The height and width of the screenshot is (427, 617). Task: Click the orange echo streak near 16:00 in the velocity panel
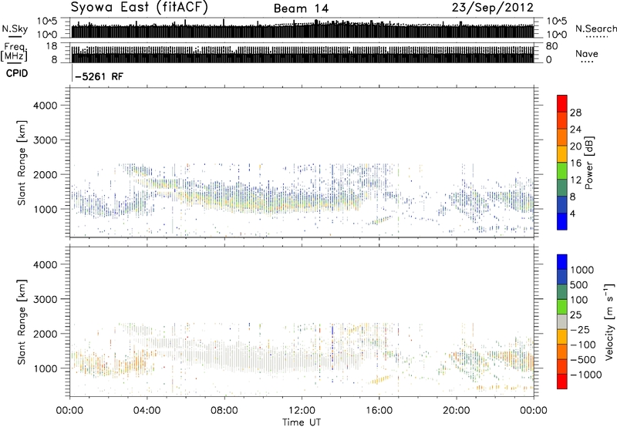click(379, 380)
